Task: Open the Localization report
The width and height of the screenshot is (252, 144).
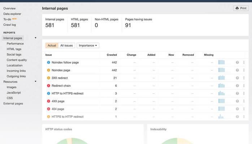Action: [14, 66]
